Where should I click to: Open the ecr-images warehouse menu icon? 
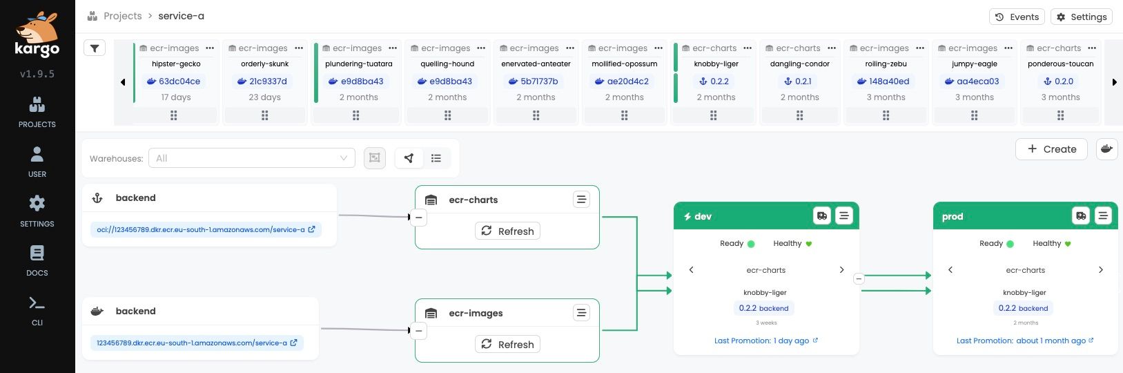[582, 313]
